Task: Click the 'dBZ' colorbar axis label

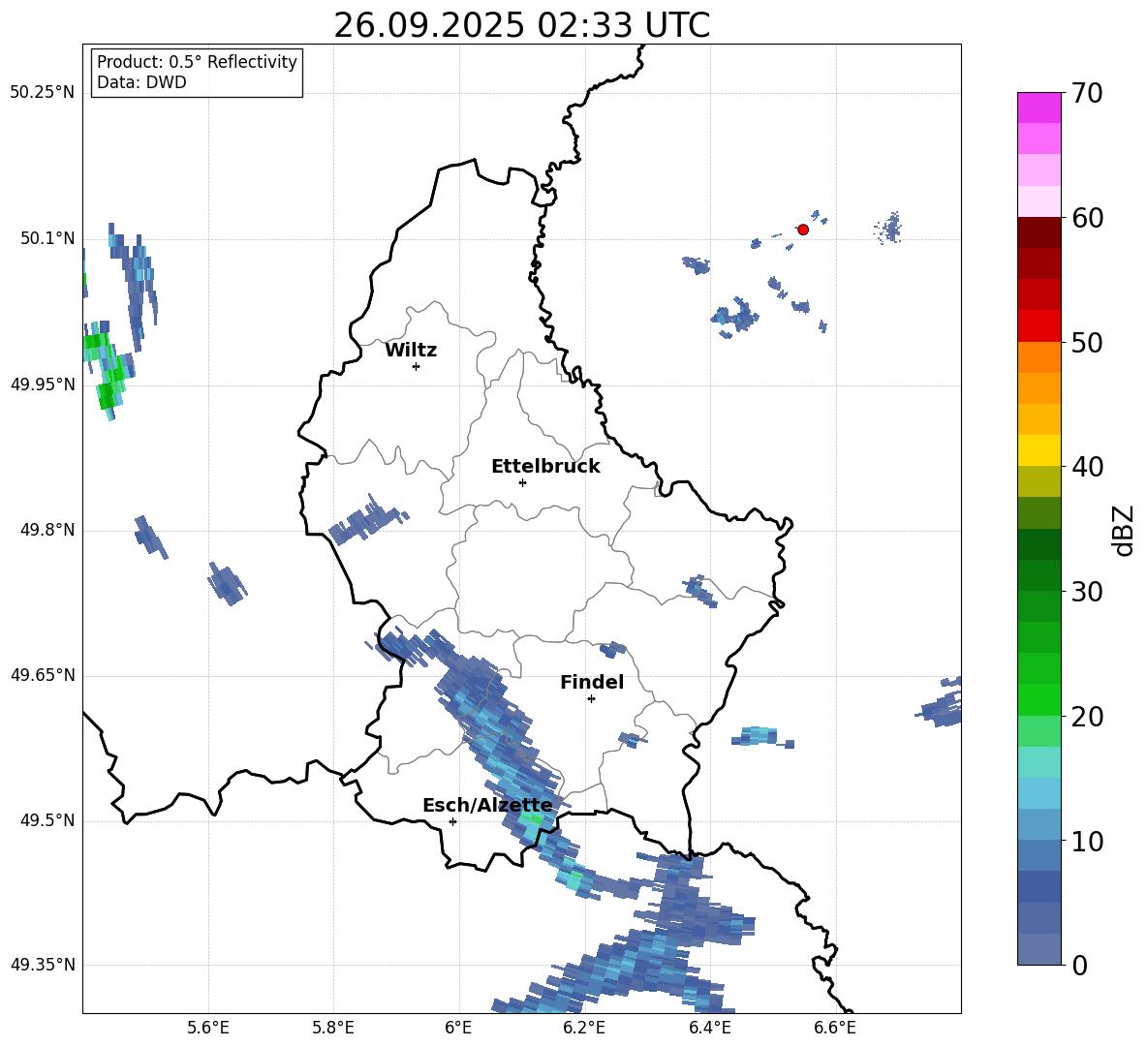Action: 1123,530
